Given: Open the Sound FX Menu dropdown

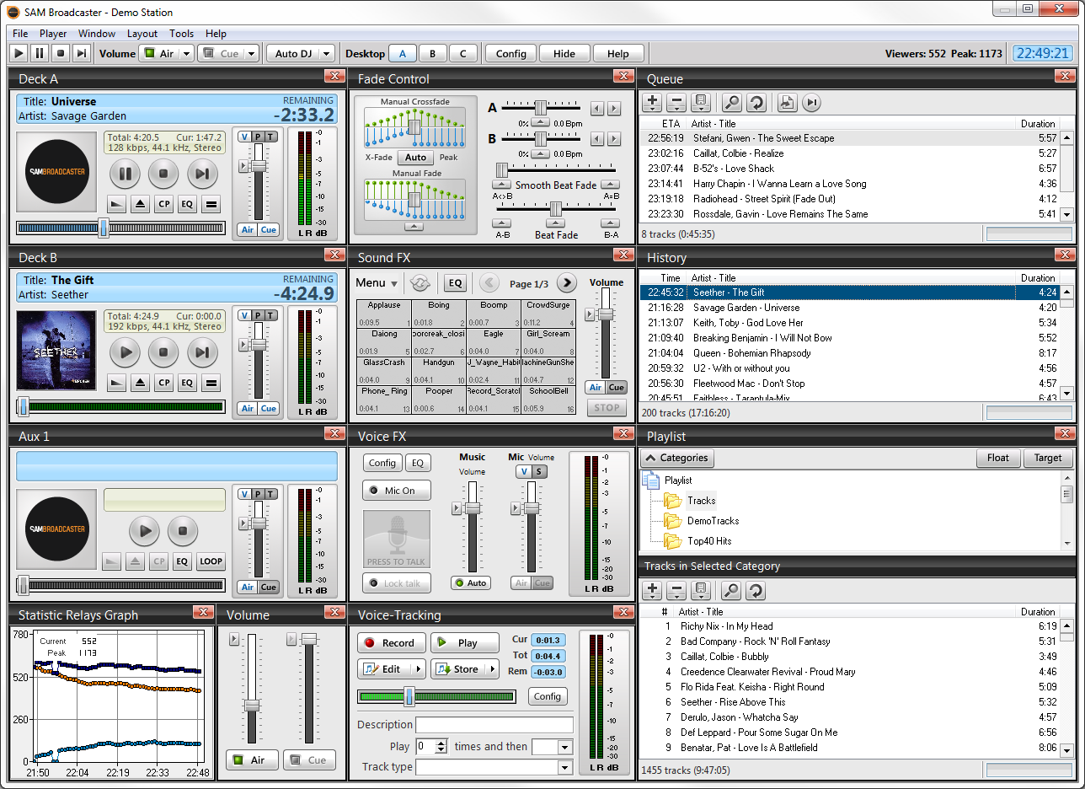Looking at the screenshot, I should point(377,283).
